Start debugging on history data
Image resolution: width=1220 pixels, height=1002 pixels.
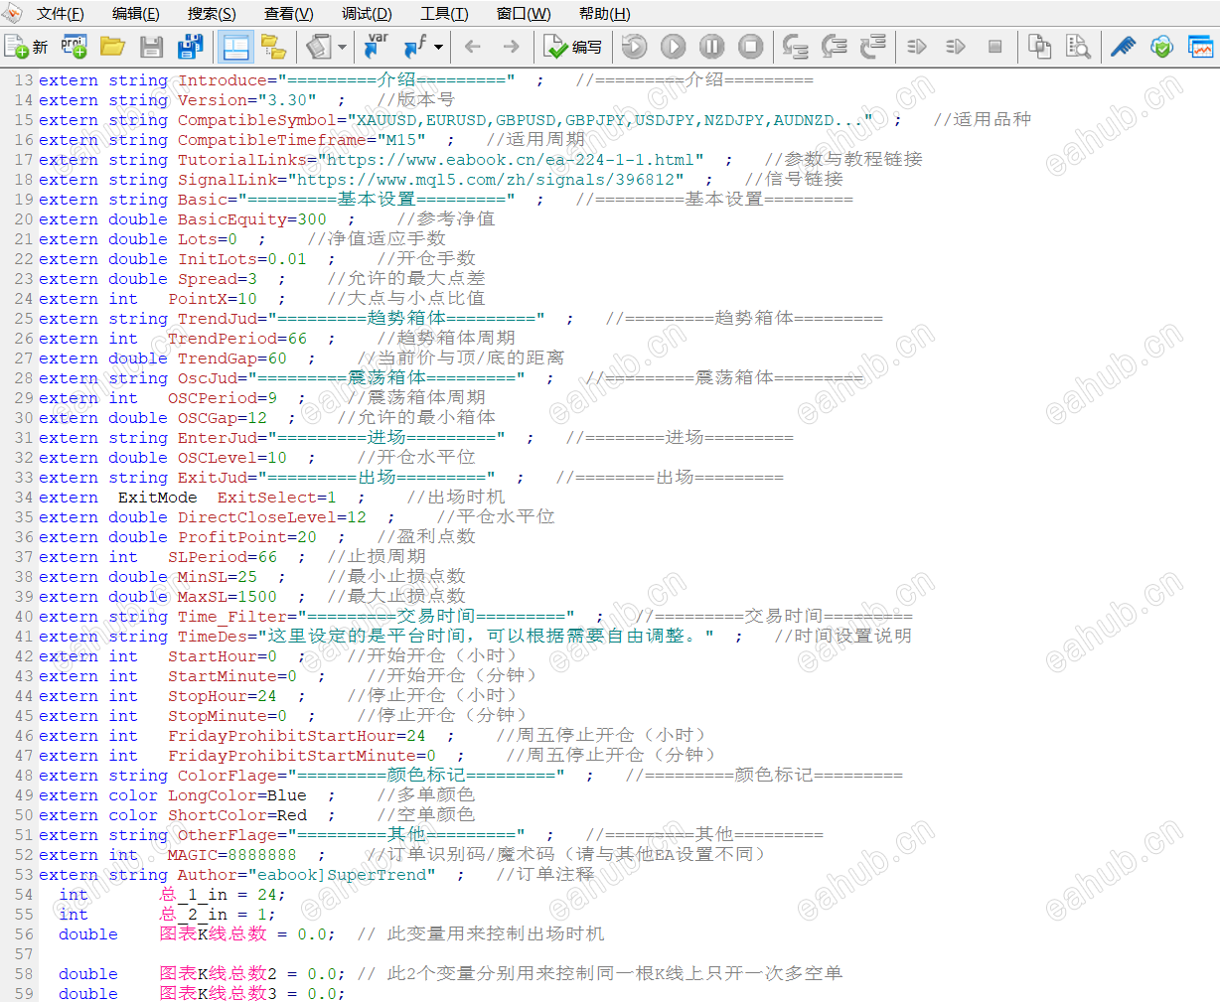[x=635, y=47]
